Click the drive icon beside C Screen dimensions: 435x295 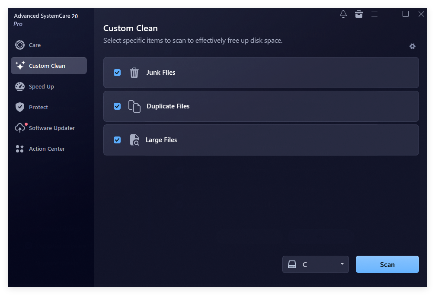(x=292, y=264)
